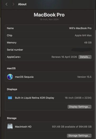Click the Built-in Liquid Retina XDR Display label
Image resolution: width=96 pixels, height=139 pixels.
(x=35, y=98)
